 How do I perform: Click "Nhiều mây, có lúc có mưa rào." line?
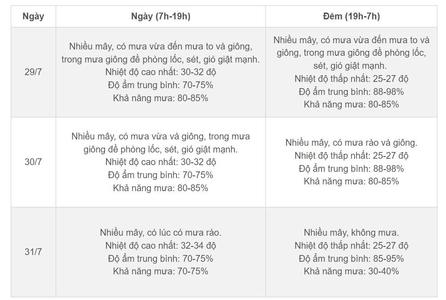click(x=160, y=233)
